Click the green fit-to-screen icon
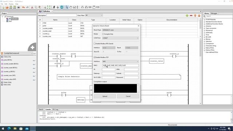This screenshot has width=233, height=131. (49, 7)
